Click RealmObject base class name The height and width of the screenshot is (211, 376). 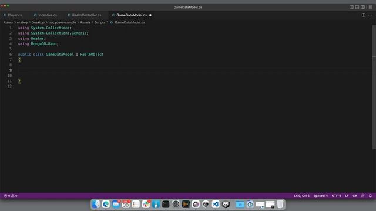pos(92,55)
